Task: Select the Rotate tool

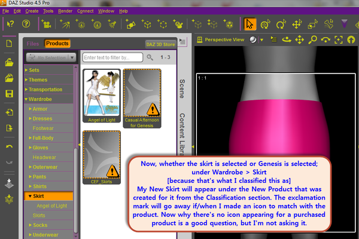Action: (281, 24)
